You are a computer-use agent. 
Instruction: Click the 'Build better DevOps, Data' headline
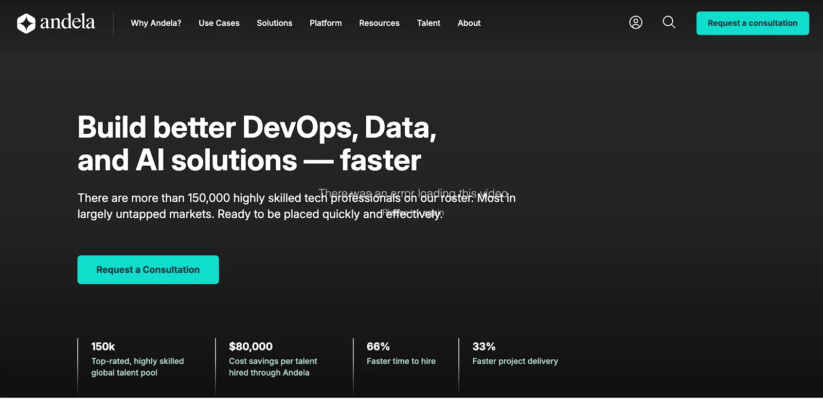click(257, 144)
